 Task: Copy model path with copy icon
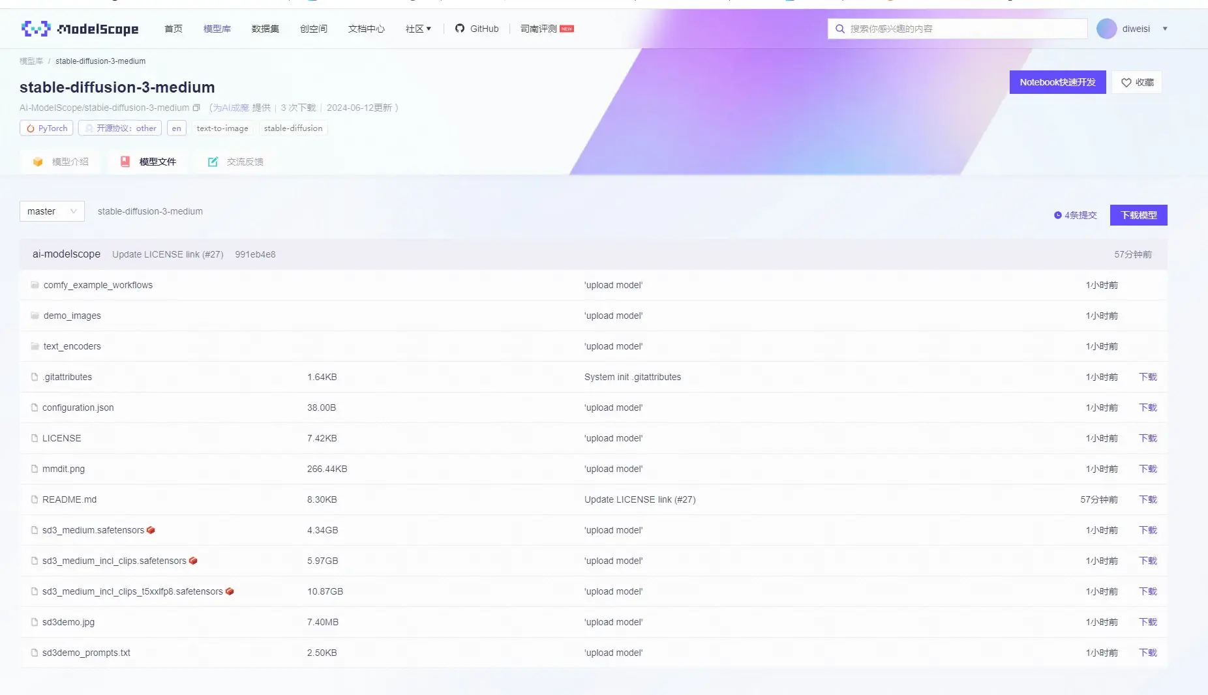click(x=196, y=108)
